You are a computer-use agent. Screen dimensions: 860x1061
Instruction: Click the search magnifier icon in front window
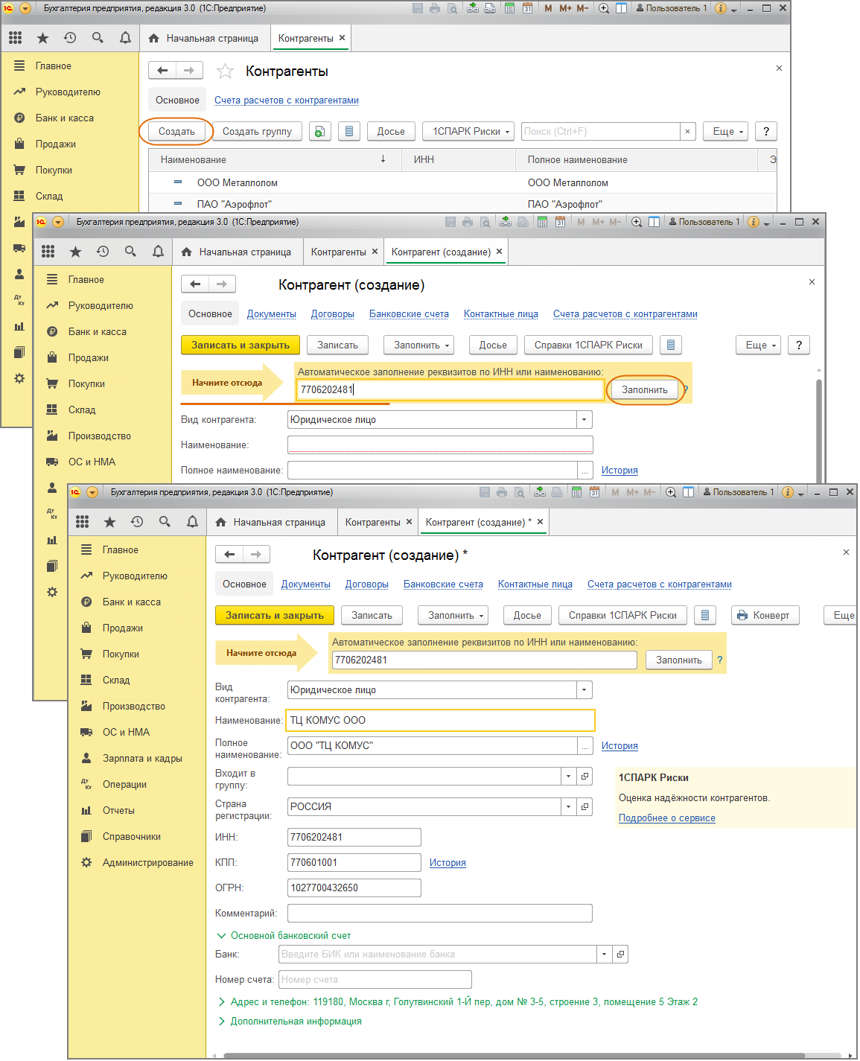165,522
